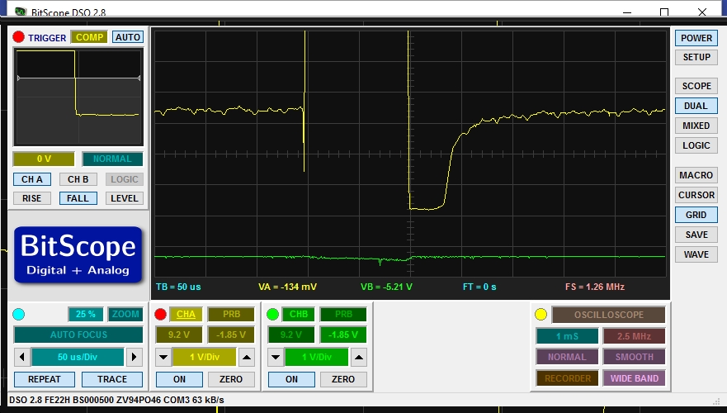The width and height of the screenshot is (727, 413).
Task: Click the red trigger indicator light
Action: (18, 37)
